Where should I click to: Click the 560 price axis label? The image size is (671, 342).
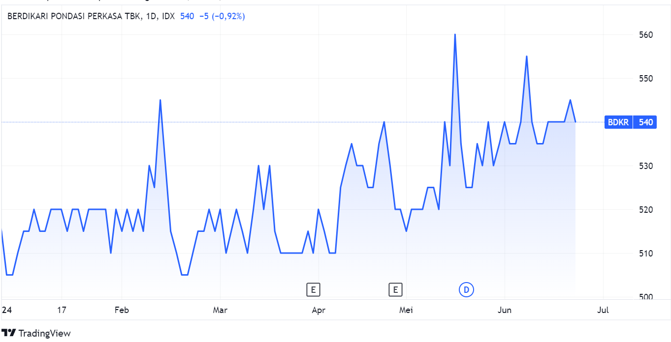646,35
